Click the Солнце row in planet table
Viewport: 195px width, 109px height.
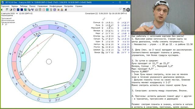pos(111,22)
